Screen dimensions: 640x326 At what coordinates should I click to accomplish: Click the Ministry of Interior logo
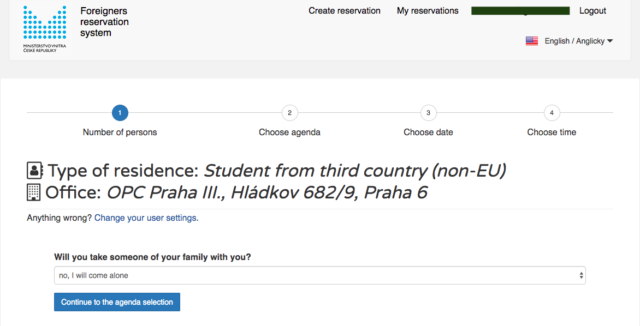tap(44, 28)
